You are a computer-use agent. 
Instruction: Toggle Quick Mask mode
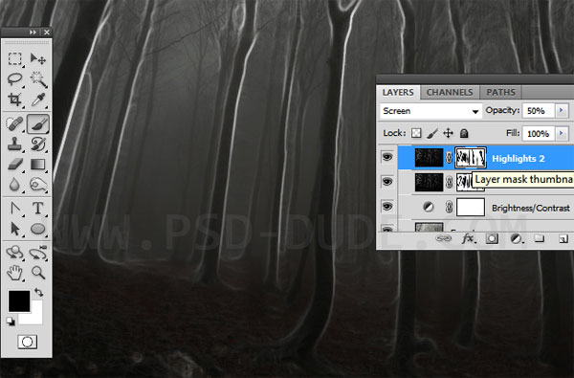point(27,342)
